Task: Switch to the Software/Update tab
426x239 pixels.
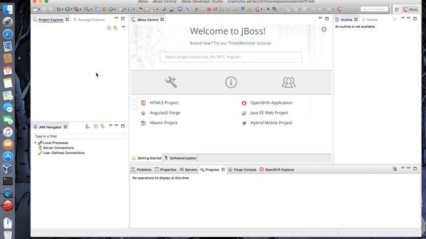Action: [180, 158]
